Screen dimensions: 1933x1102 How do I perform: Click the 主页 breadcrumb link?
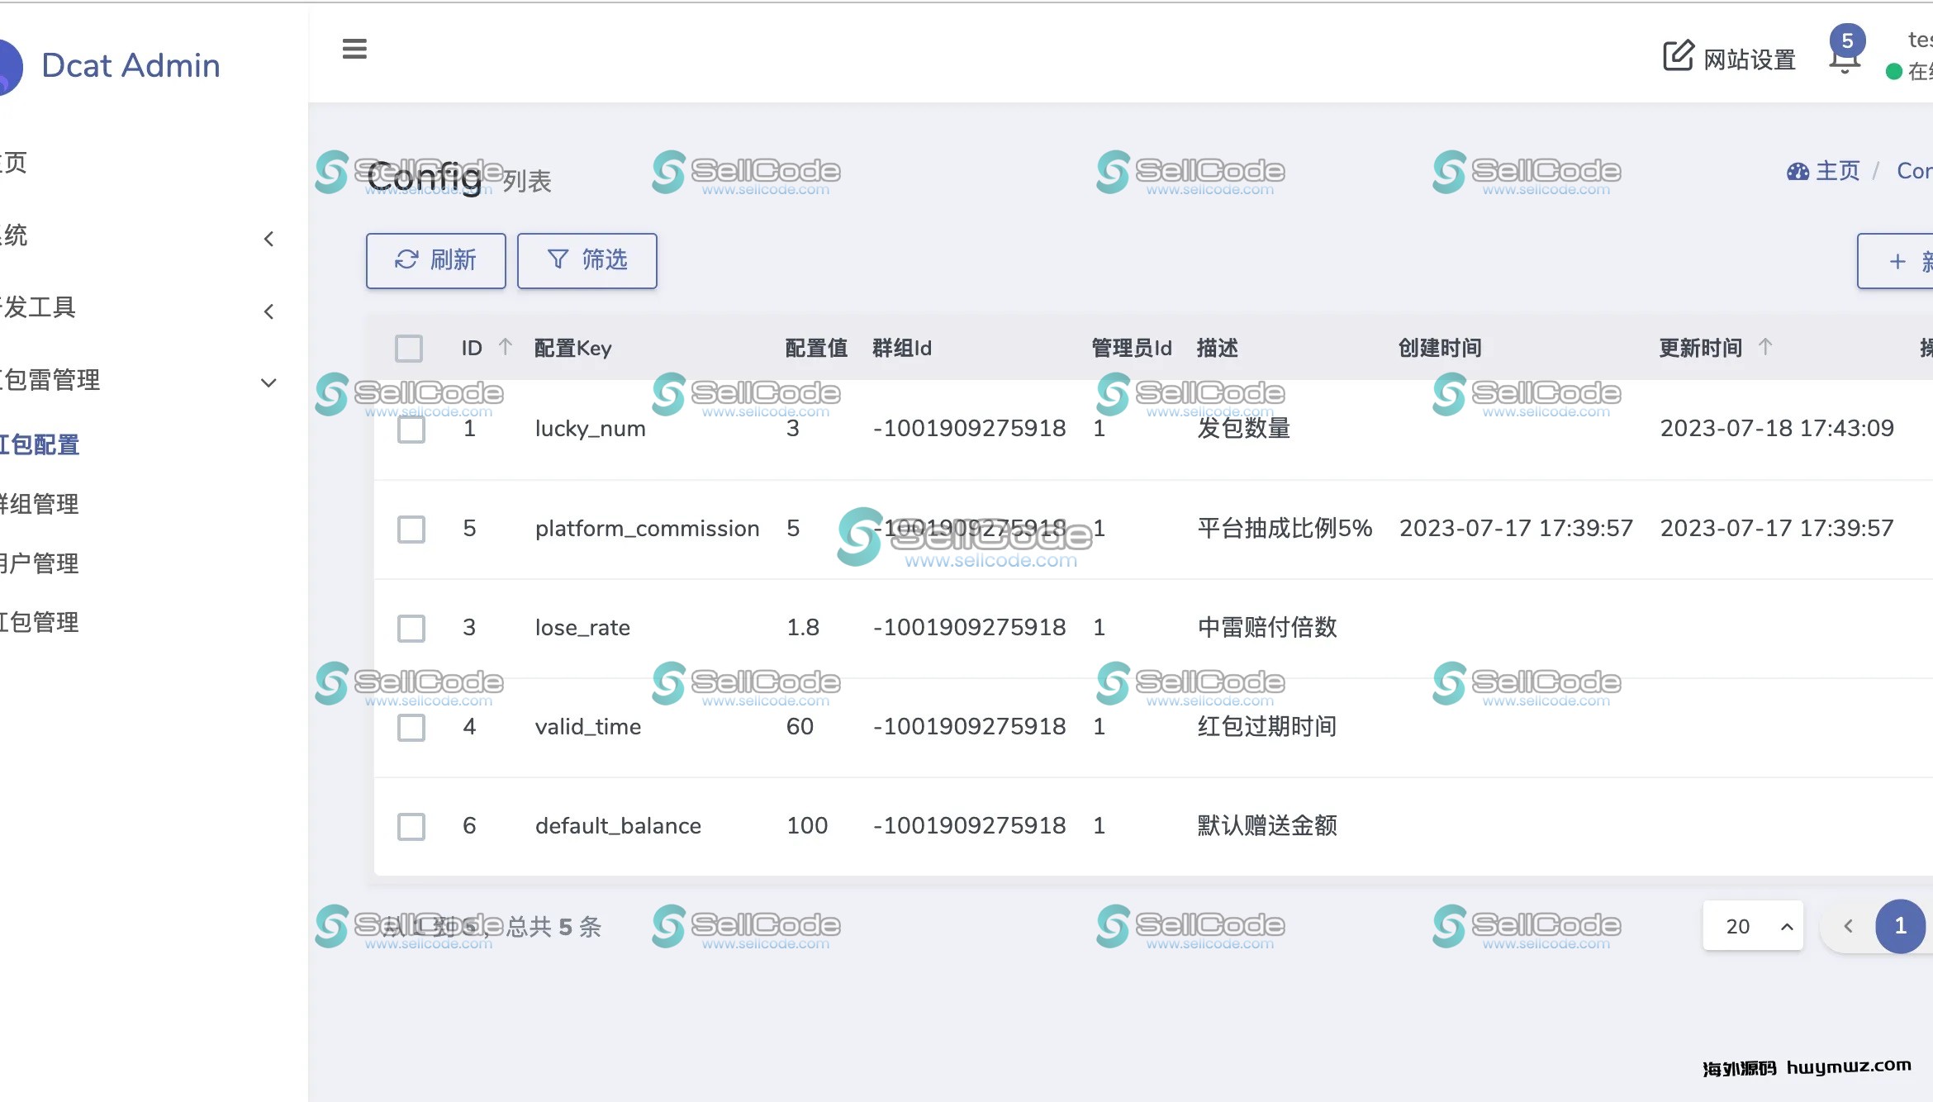pos(1837,171)
